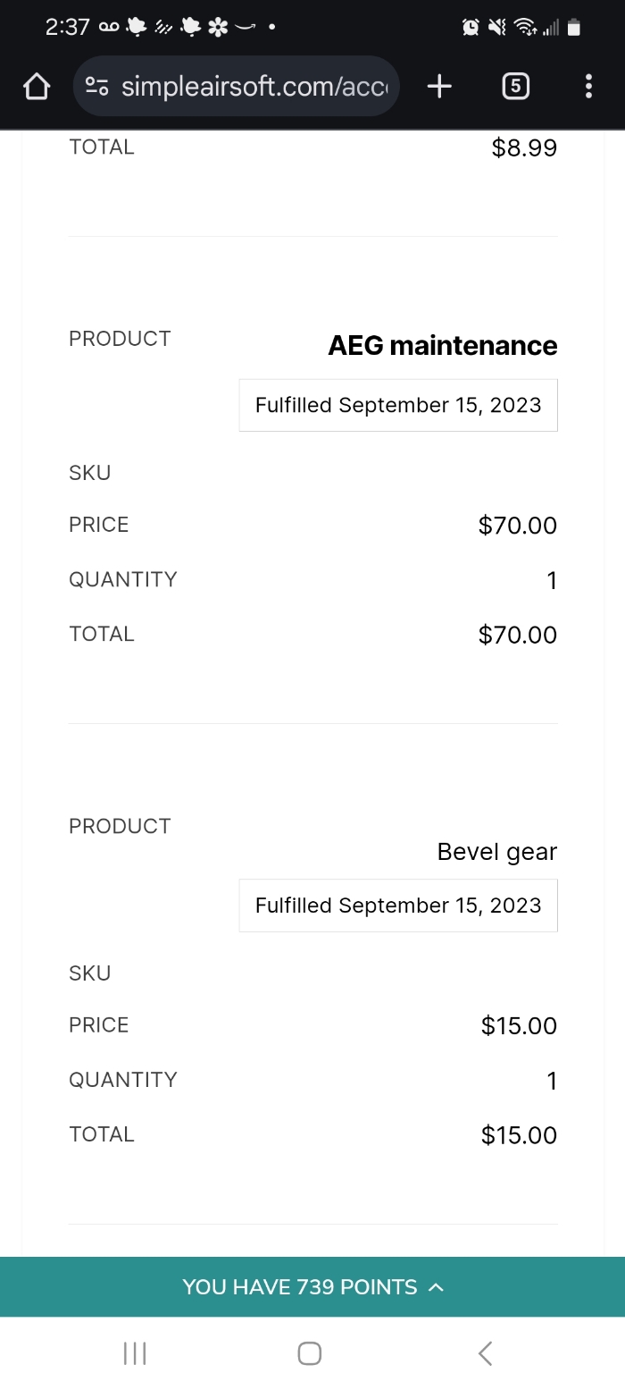625x1390 pixels.
Task: Open the YOU HAVE 739 POINTS banner
Action: point(300,1287)
